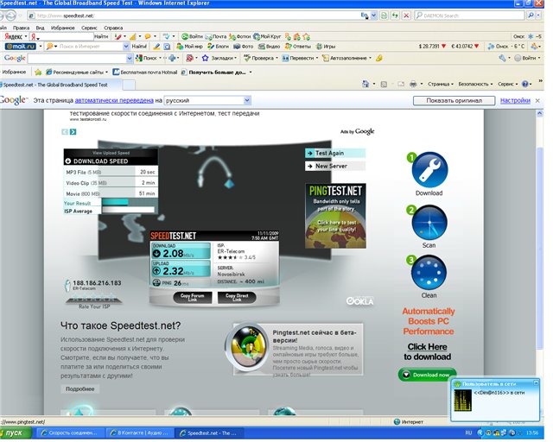Click the Favorites gold star add icon
Screen dimensions: 553x442
coord(38,73)
